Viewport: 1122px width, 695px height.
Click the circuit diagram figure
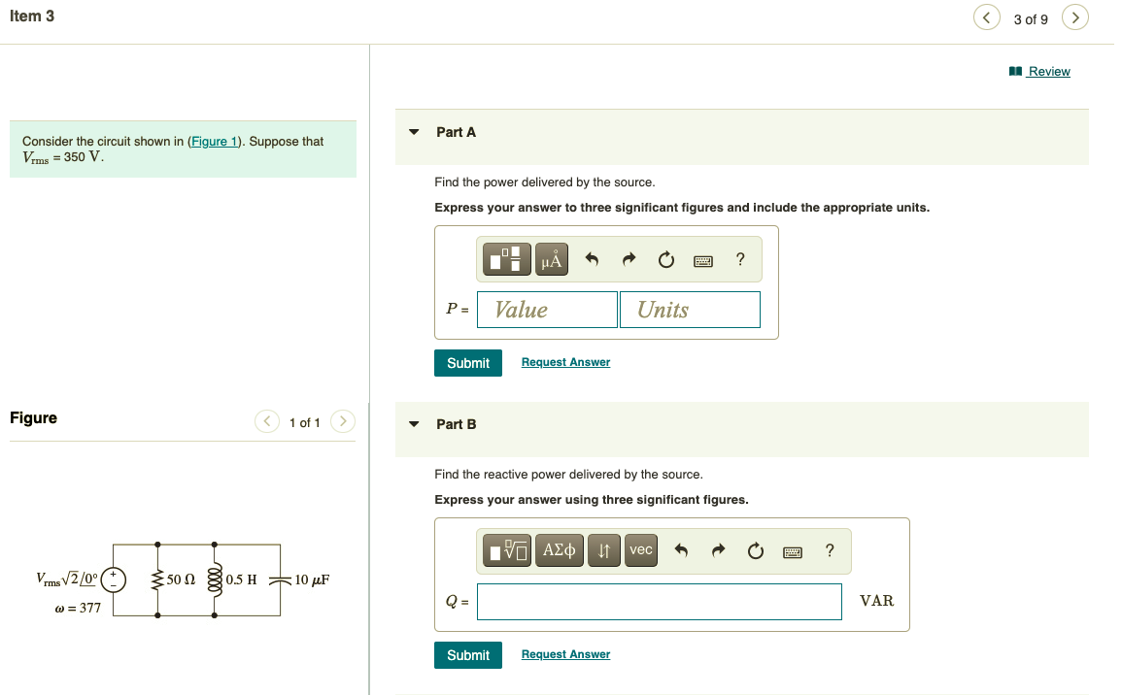(183, 579)
